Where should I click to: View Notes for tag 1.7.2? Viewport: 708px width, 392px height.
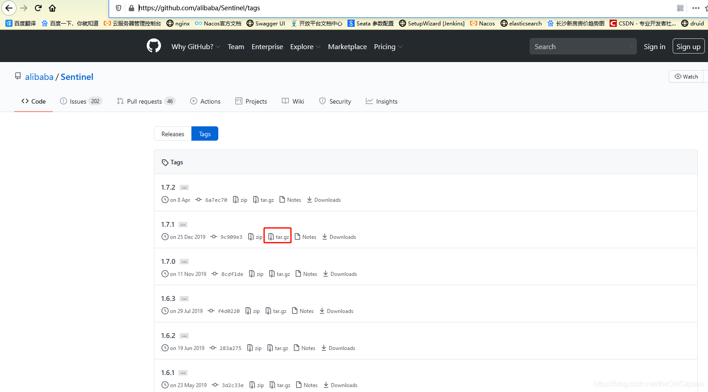[x=290, y=200]
